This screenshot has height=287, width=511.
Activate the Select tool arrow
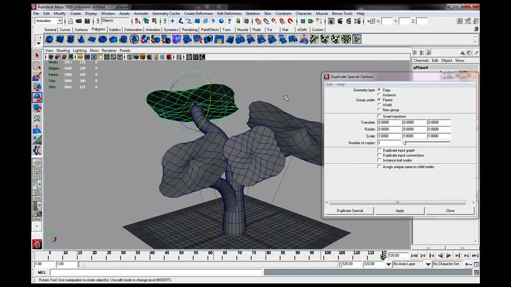pos(37,55)
